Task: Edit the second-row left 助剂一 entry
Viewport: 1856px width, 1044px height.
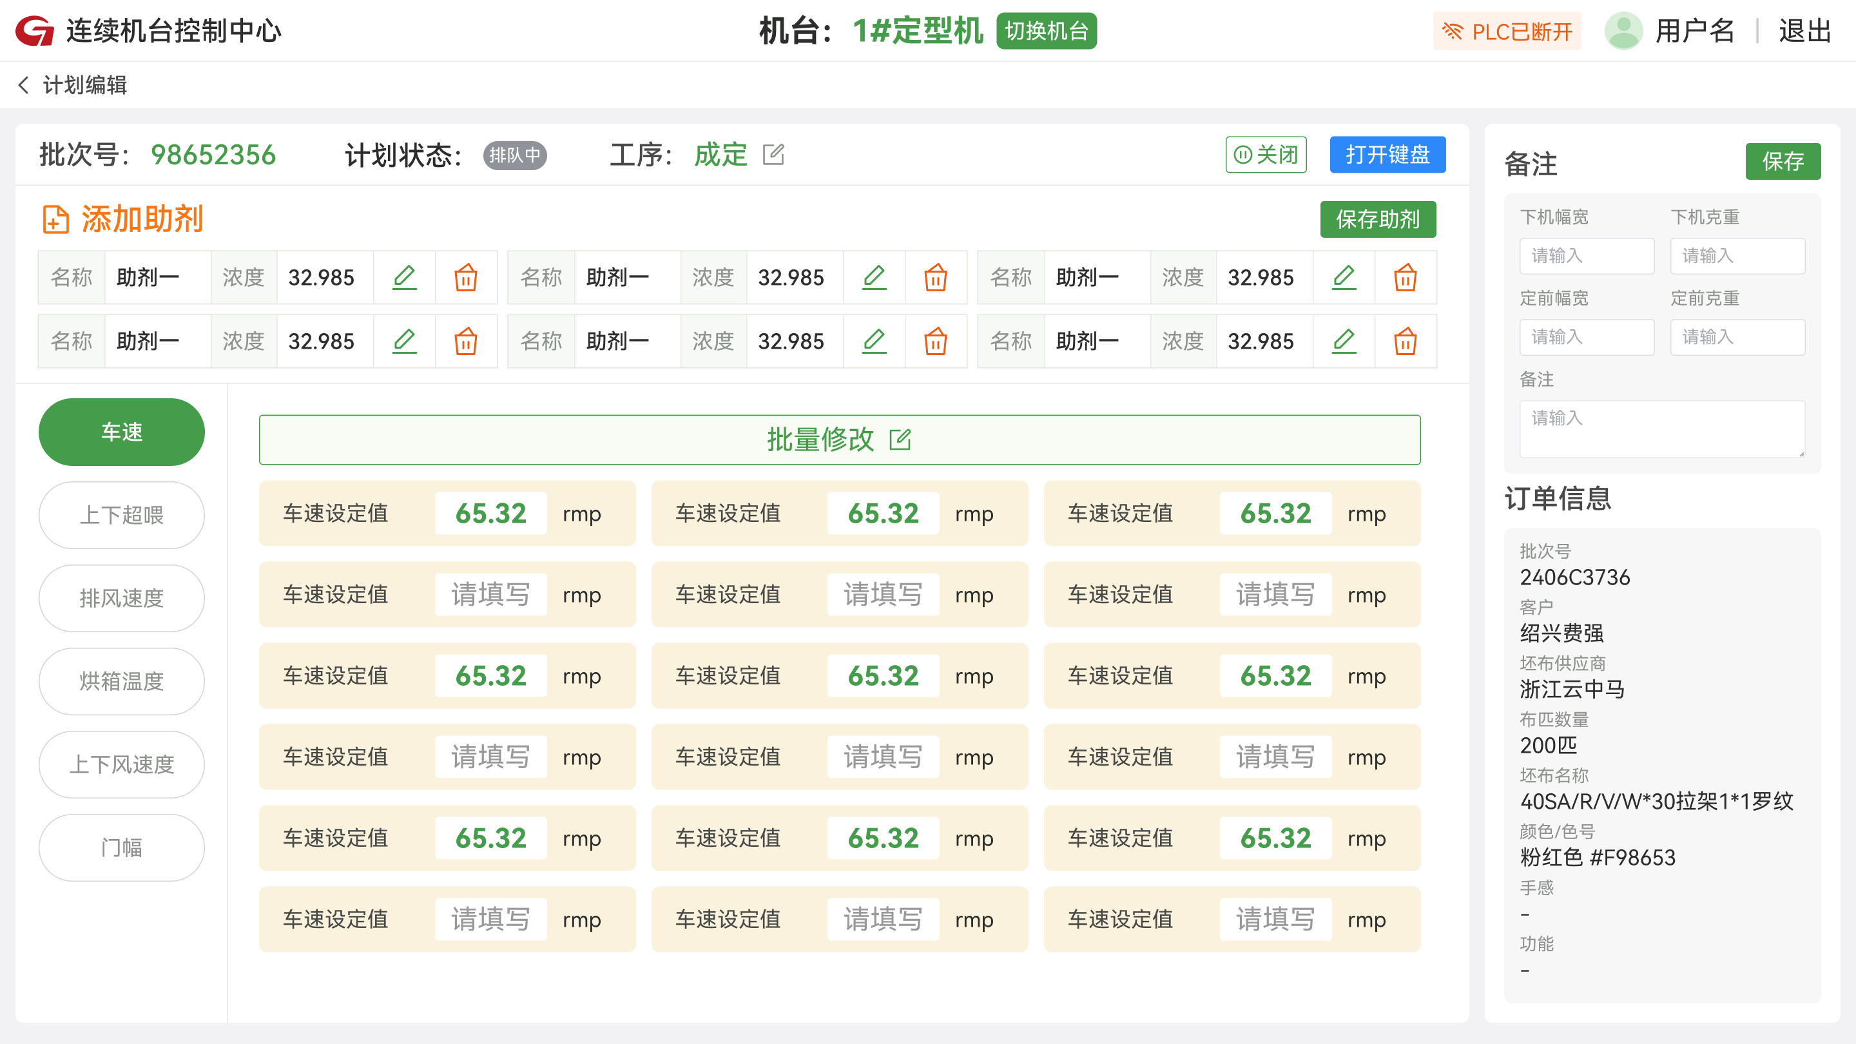Action: click(x=404, y=341)
